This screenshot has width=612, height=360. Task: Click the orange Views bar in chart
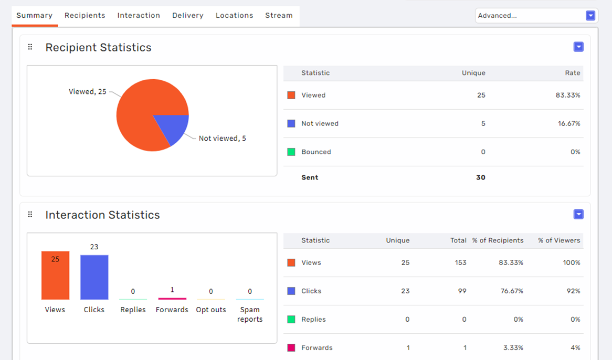pos(56,276)
